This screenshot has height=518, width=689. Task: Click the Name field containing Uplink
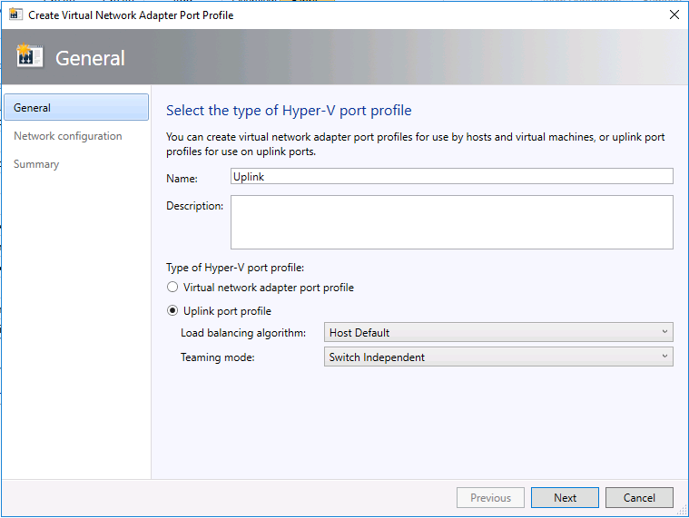point(451,177)
